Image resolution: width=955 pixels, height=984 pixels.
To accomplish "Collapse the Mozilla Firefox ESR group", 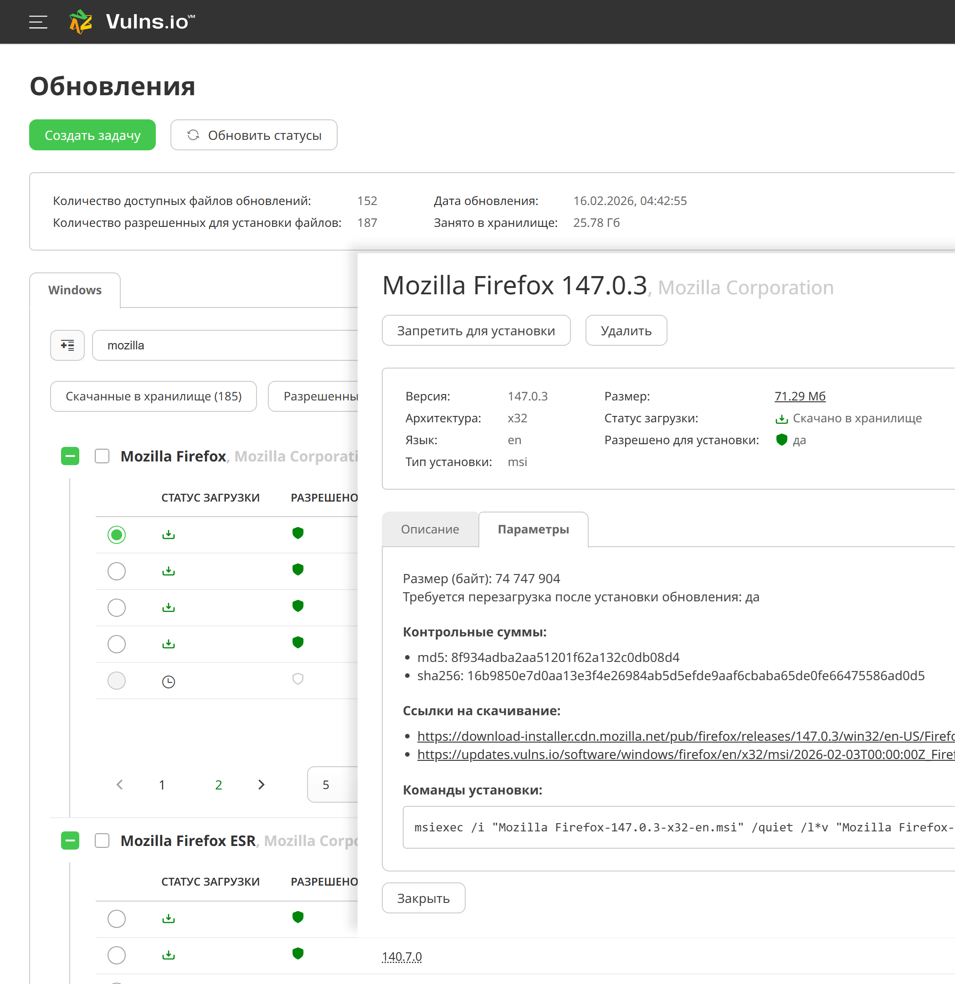I will (x=70, y=840).
